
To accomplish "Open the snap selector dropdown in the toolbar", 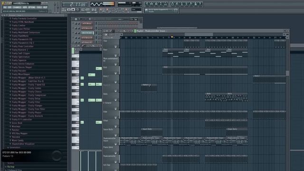I will [x=136, y=9].
